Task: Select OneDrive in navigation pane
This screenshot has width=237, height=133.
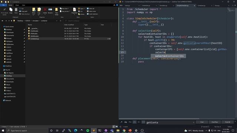Action: [x=8, y=66]
